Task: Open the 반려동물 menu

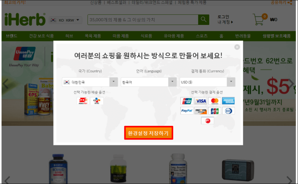Action: pyautogui.click(x=243, y=36)
